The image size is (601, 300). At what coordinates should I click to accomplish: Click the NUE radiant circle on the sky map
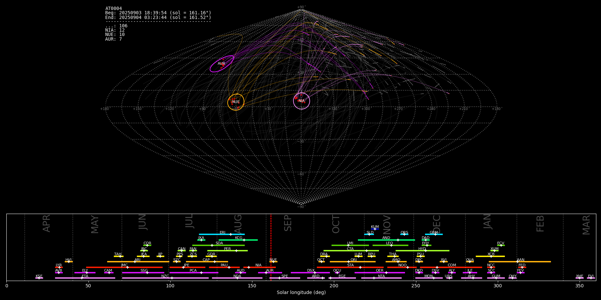pos(236,102)
